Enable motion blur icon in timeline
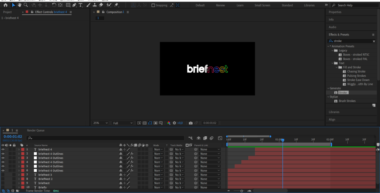The image size is (380, 193). coord(212,138)
